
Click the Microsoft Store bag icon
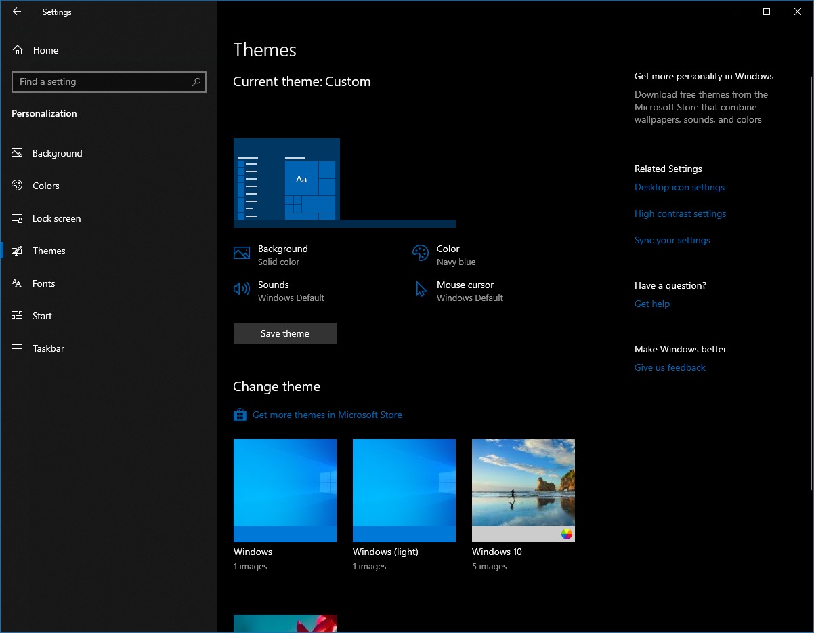coord(240,415)
